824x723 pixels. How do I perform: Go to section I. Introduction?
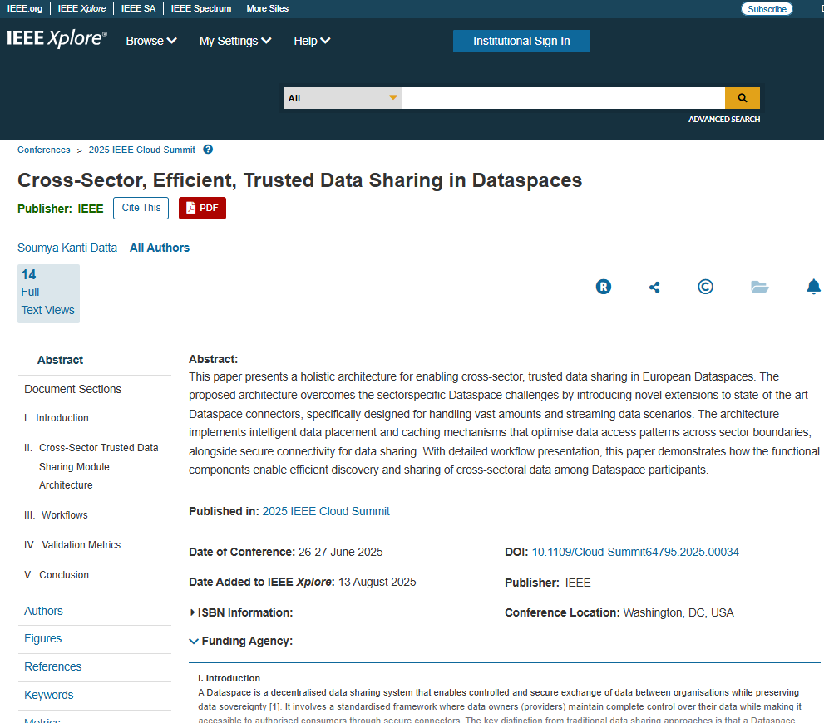click(57, 418)
